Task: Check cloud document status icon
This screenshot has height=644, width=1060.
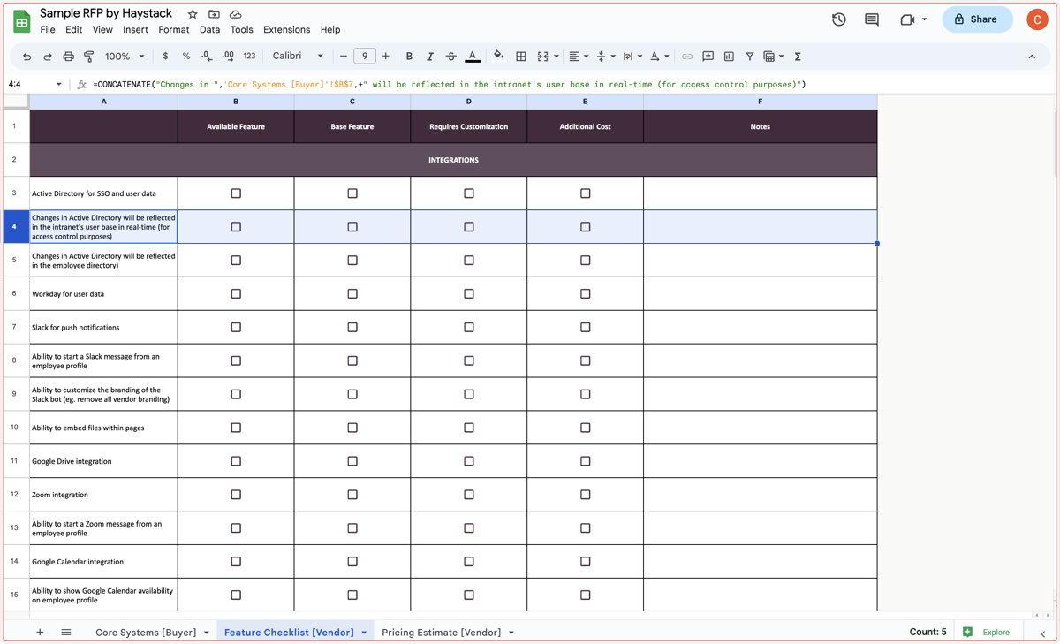Action: pyautogui.click(x=236, y=14)
